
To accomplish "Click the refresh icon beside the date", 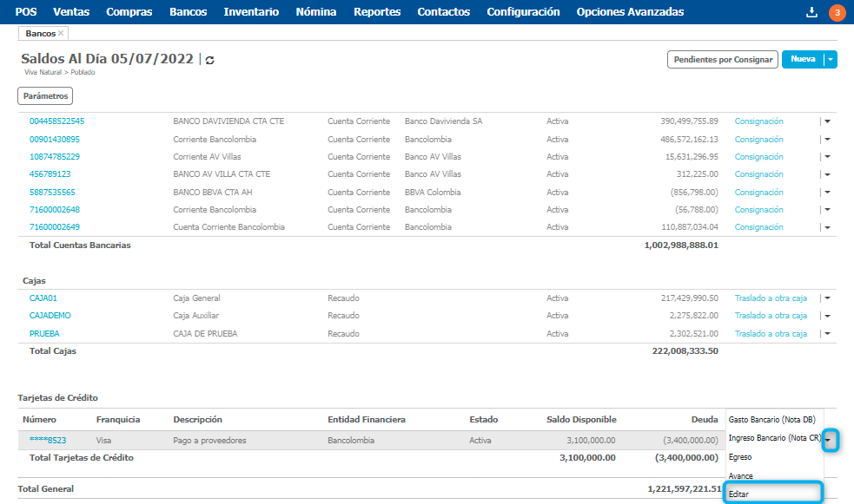I will (x=209, y=60).
